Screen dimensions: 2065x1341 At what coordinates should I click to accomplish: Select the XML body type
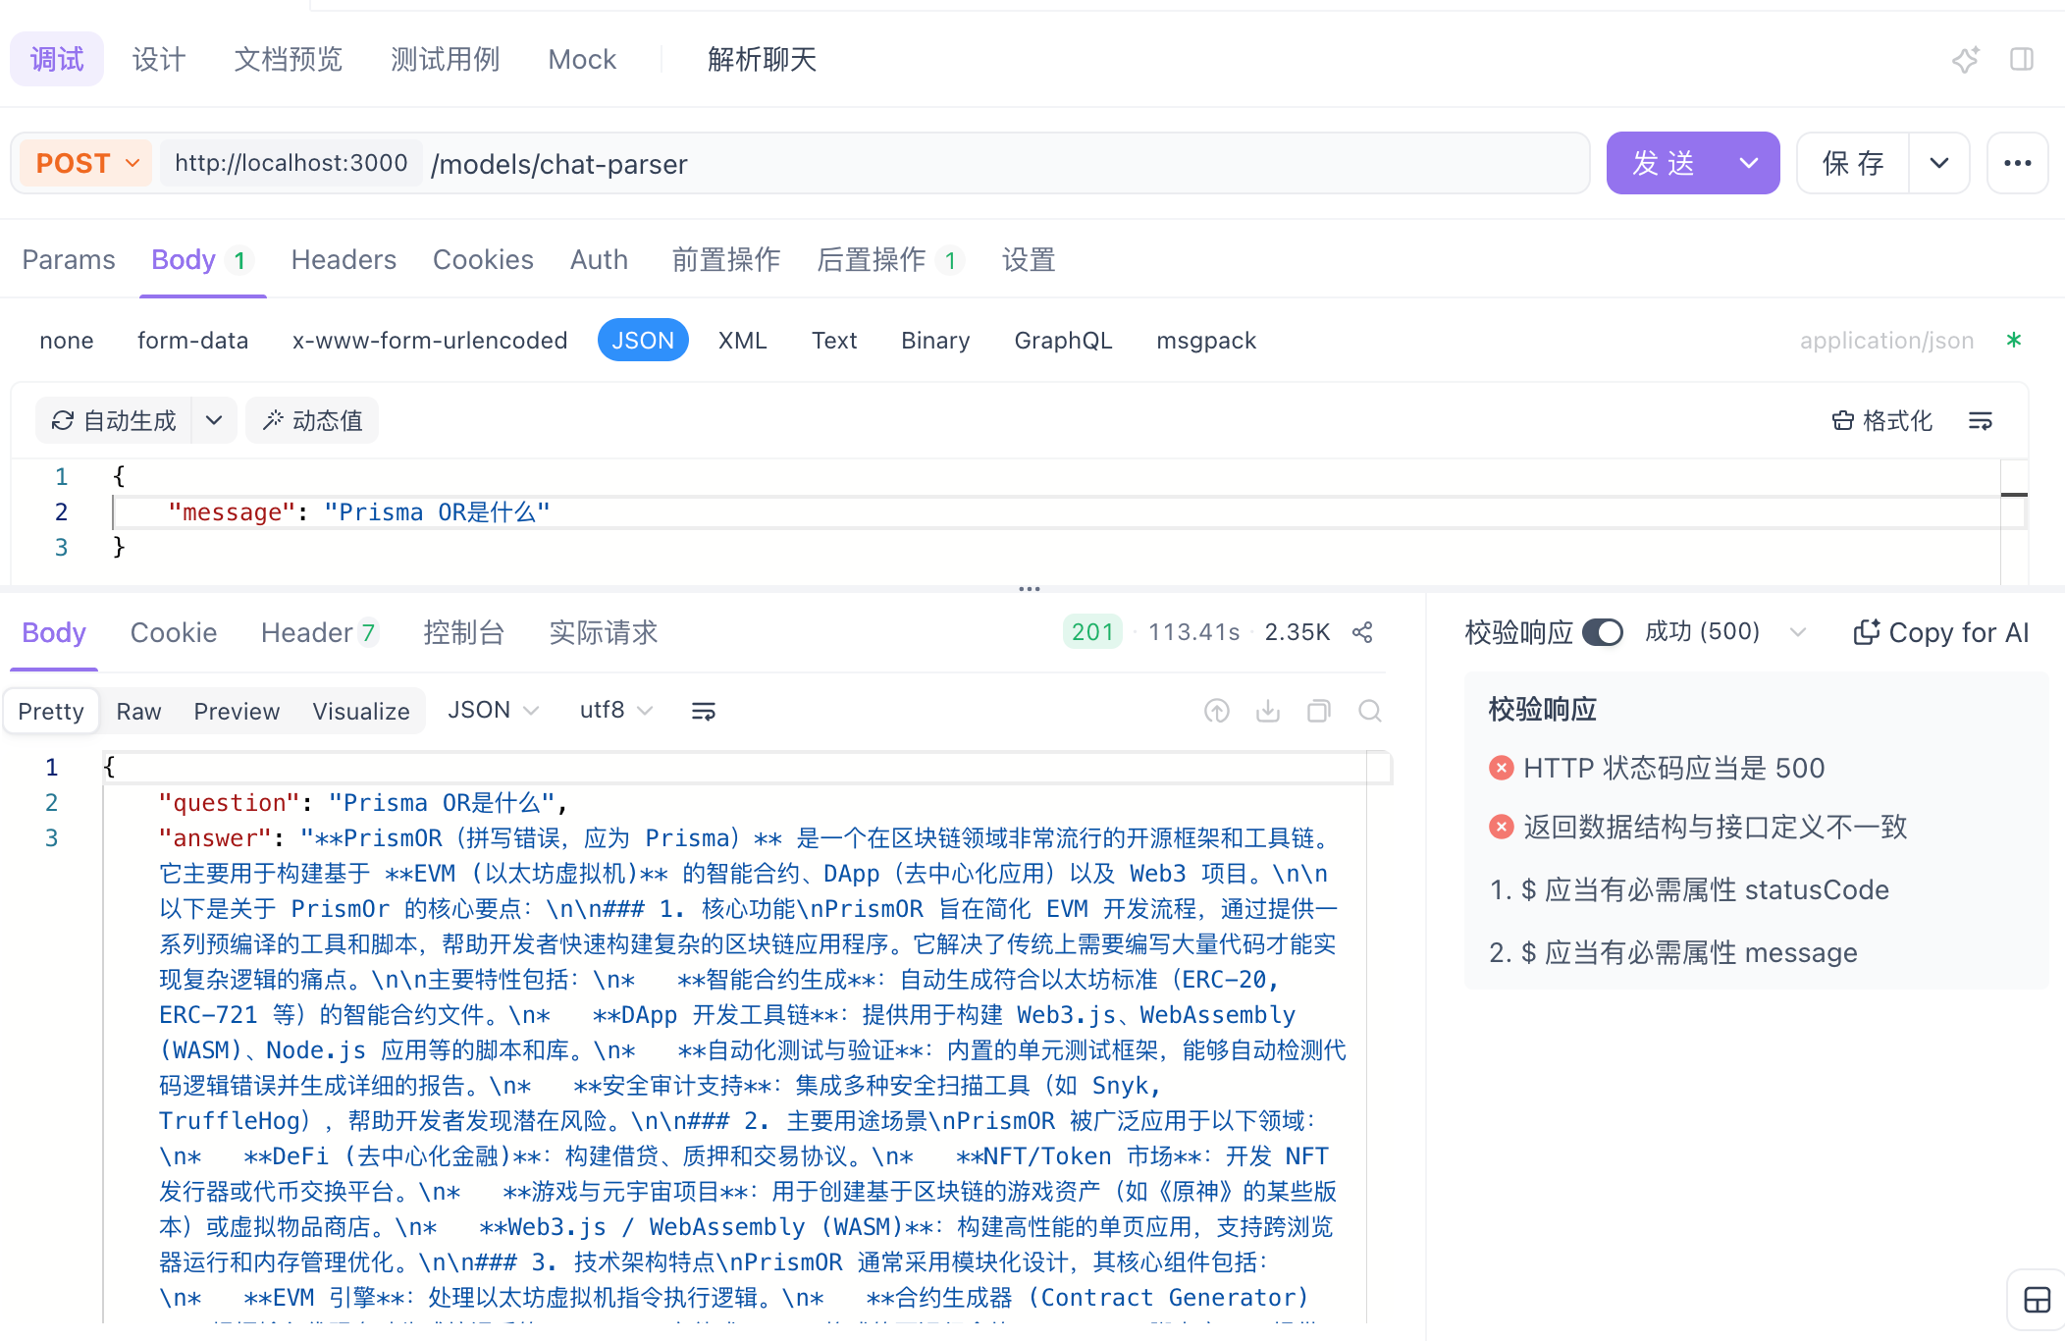click(742, 341)
